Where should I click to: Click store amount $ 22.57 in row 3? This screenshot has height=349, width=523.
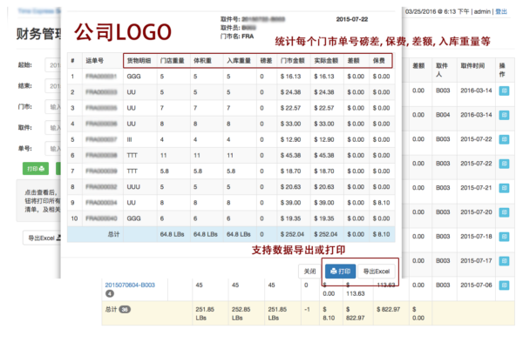tap(290, 108)
